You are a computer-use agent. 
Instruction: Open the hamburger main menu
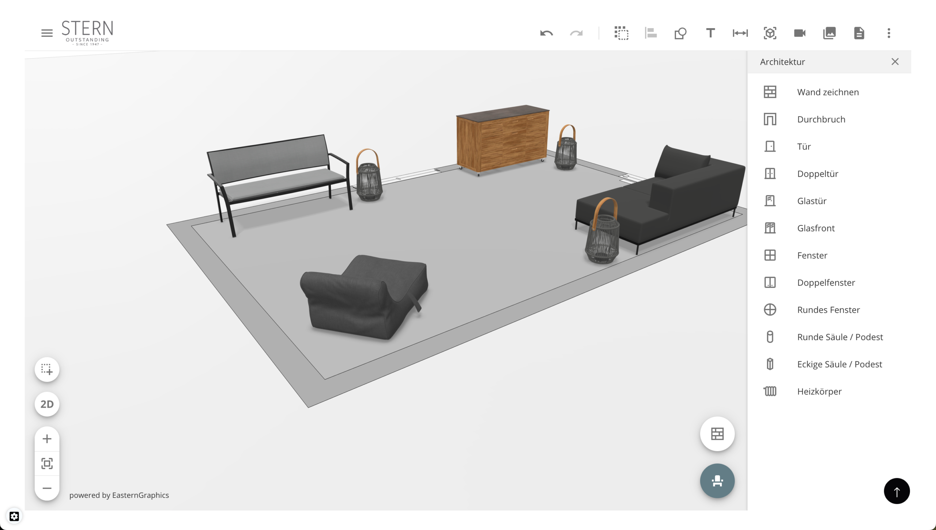click(47, 33)
